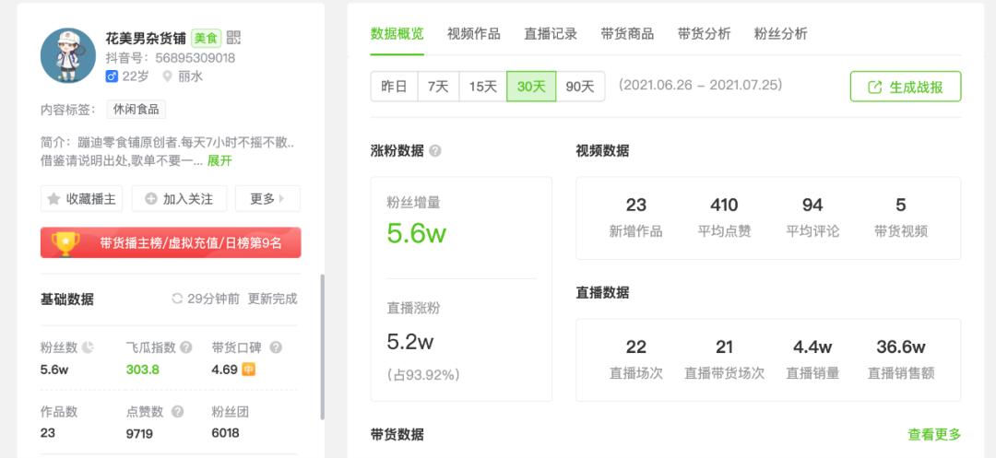The image size is (996, 458).
Task: Click the help icon next to 带货口碑
Action: [x=275, y=347]
